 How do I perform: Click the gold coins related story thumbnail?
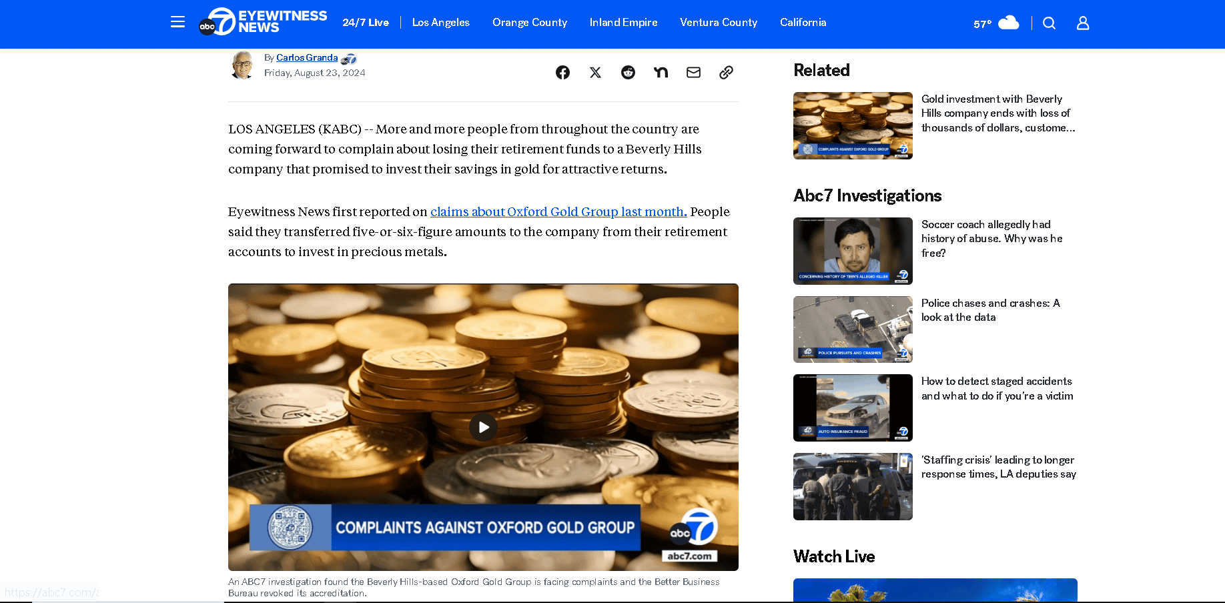pyautogui.click(x=853, y=125)
